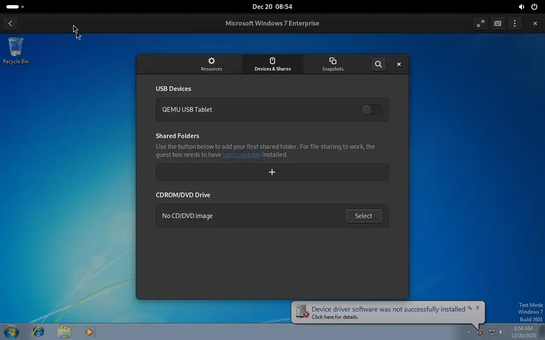The width and height of the screenshot is (545, 340).
Task: Open GNOME Activities workspace indicator
Action: (x=15, y=7)
